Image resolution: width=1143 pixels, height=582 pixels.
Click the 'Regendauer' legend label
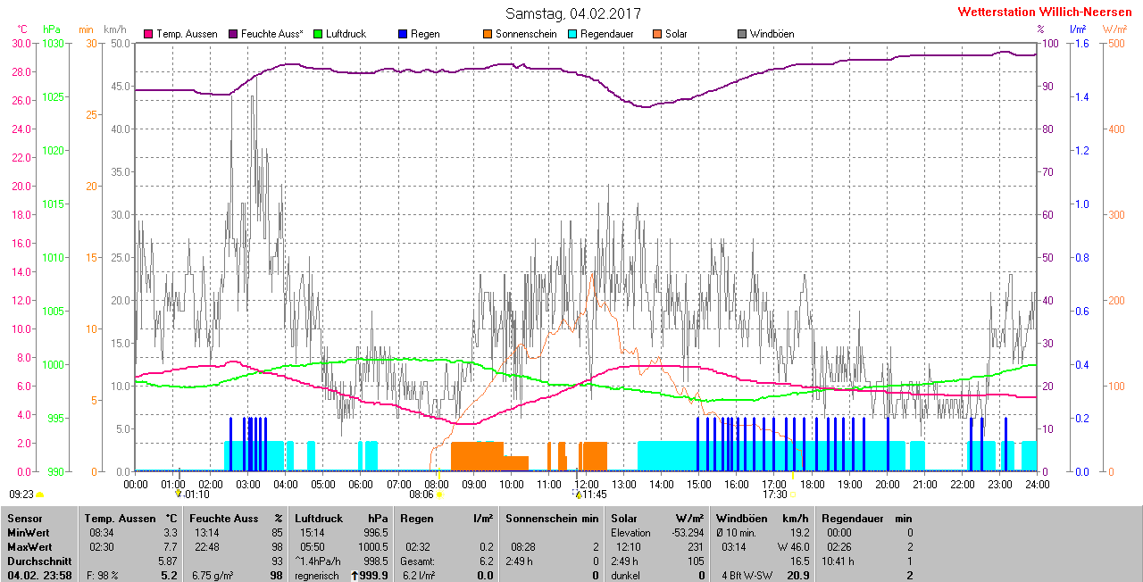pos(607,34)
